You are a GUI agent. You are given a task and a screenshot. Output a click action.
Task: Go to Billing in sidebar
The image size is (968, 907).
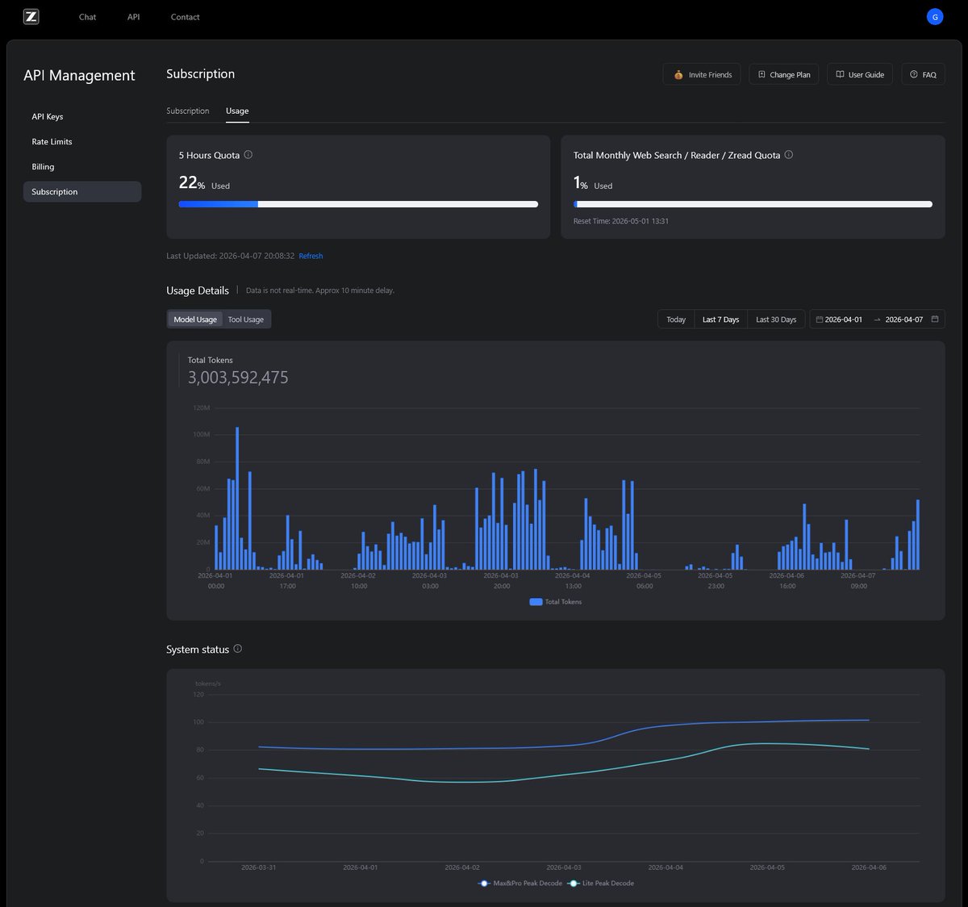(x=82, y=167)
